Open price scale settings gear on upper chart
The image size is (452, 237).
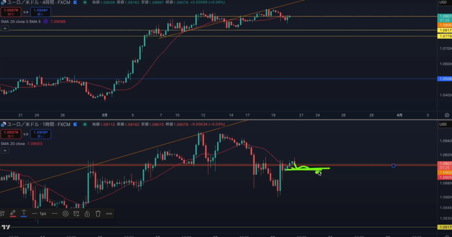[447, 115]
